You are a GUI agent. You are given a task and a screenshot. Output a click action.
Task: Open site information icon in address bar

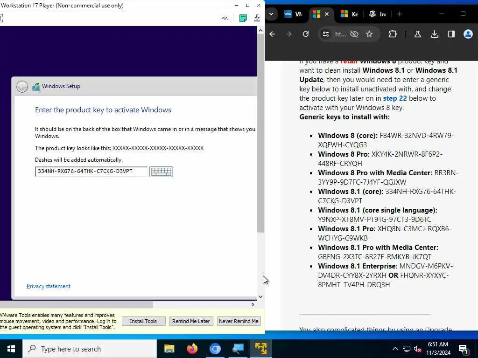click(325, 34)
